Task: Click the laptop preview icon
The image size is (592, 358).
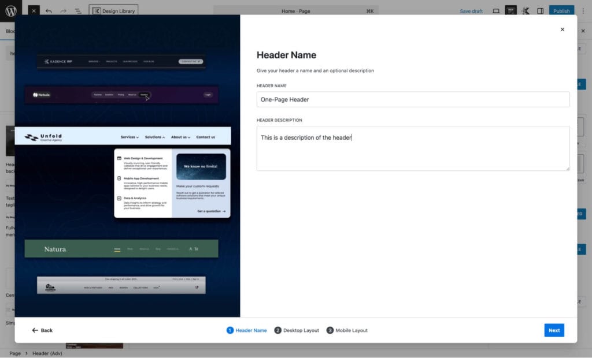Action: 495,11
